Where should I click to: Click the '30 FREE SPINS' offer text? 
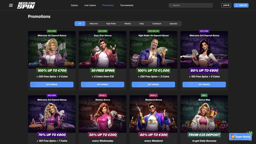coord(103,70)
